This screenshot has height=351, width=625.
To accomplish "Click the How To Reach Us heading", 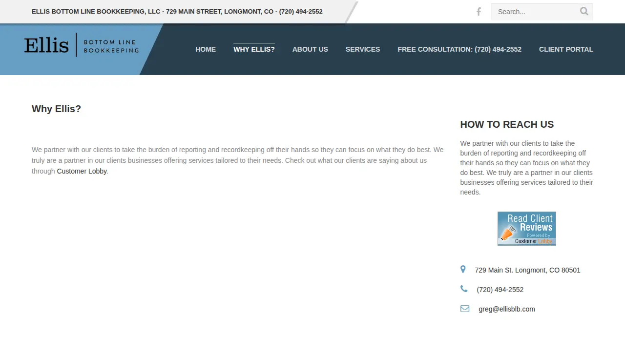I will pos(507,124).
